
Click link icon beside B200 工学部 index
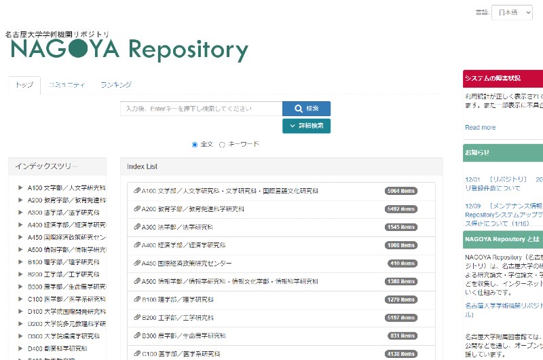pyautogui.click(x=137, y=317)
